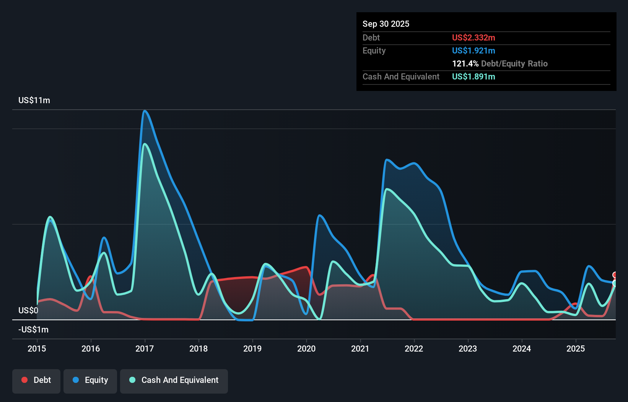The height and width of the screenshot is (402, 628).
Task: Open the Sep 30 2025 tooltip header
Action: click(x=386, y=24)
